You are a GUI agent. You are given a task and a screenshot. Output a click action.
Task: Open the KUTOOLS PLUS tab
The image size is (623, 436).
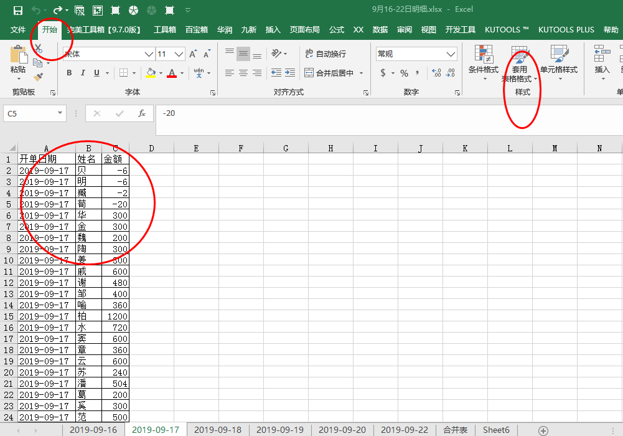566,30
